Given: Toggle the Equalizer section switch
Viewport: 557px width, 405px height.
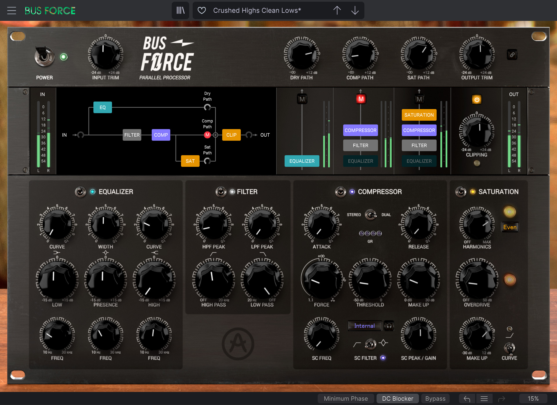Looking at the screenshot, I should (x=80, y=192).
